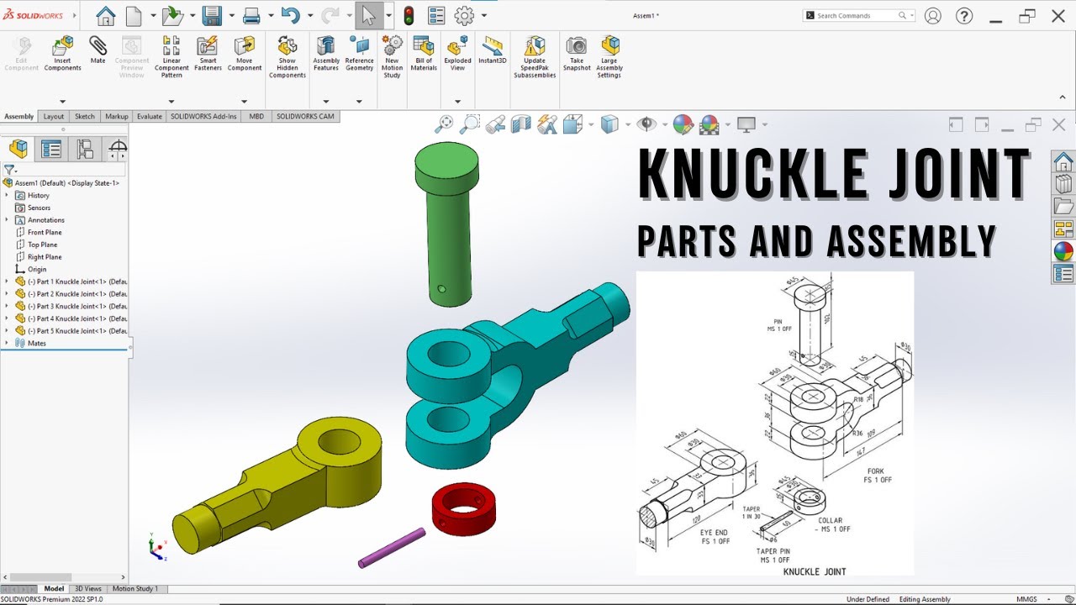Select Zoom to Area tool
Screen dimensions: 1076x605
point(470,124)
